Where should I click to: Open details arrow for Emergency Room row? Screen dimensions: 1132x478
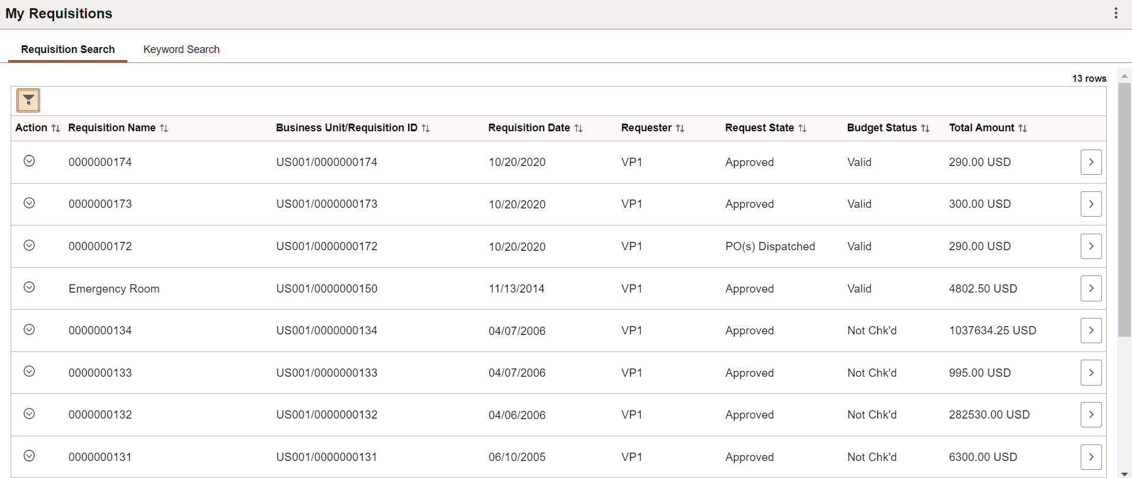1091,288
